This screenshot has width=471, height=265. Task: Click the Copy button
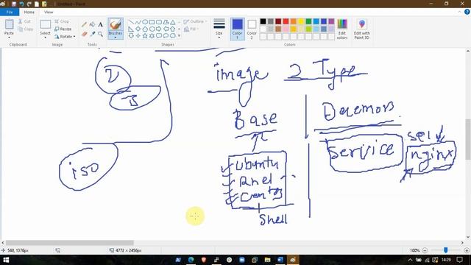point(26,29)
